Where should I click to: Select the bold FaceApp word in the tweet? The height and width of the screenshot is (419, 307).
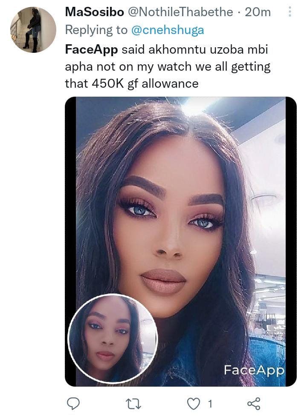click(91, 50)
